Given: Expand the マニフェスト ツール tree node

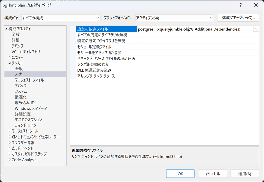Looking at the screenshot, I should point(10,131).
